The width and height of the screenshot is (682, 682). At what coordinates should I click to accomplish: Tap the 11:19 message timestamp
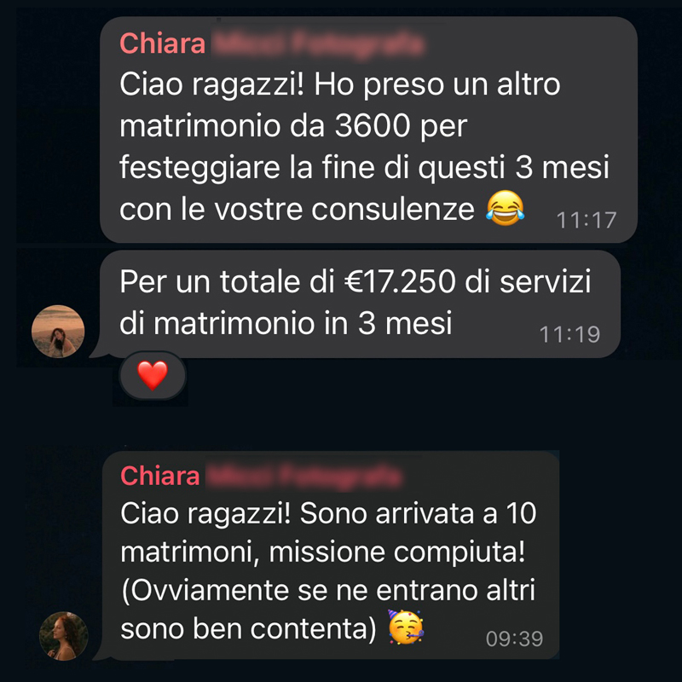[569, 334]
